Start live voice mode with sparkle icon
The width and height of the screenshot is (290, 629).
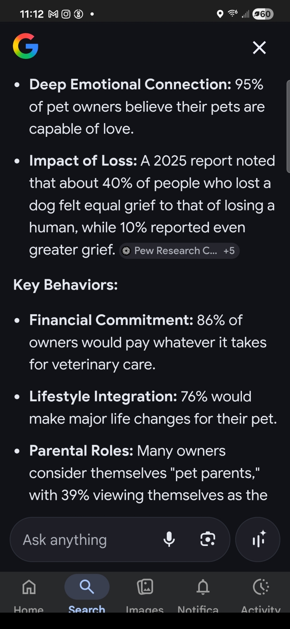258,539
